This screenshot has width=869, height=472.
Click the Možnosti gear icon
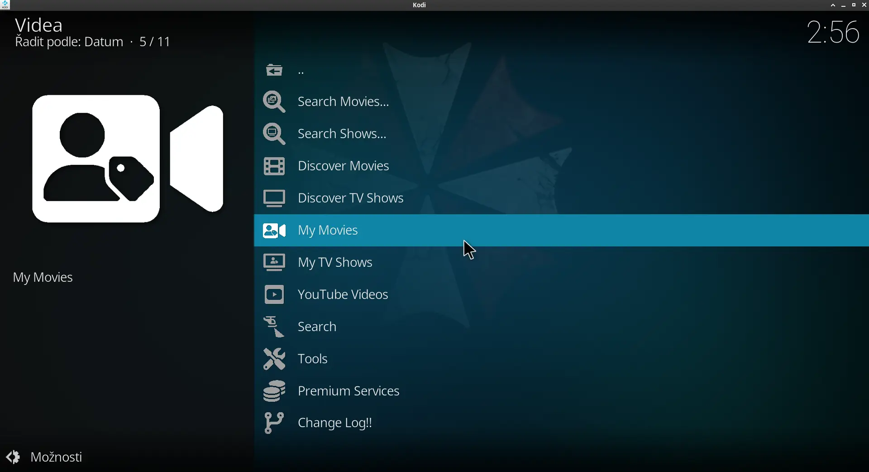point(13,458)
